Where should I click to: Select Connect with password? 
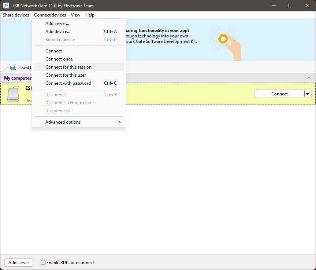[x=68, y=83]
